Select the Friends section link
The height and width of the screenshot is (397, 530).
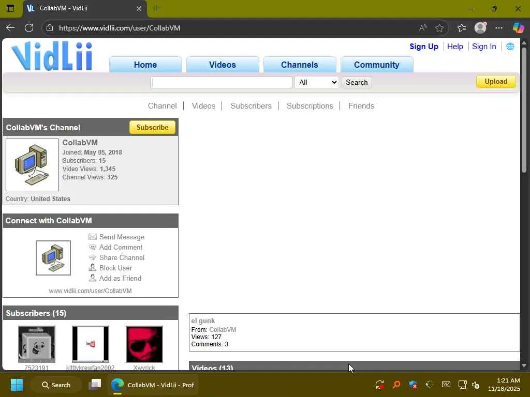tap(361, 106)
